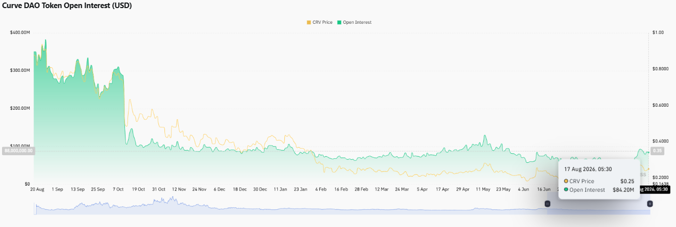Click the $400.00M left axis label

pyautogui.click(x=20, y=32)
